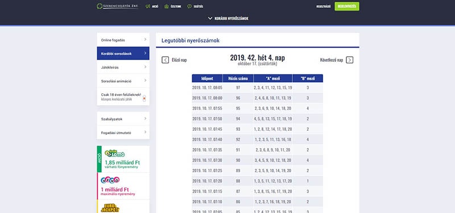Image resolution: width=455 pixels, height=213 pixels.
Task: Expand the Korábbi nyerőszámok dropdown
Action: point(228,19)
